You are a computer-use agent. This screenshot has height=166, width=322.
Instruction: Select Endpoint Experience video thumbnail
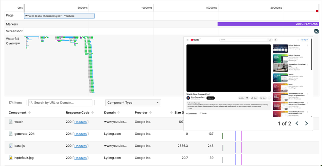click(x=280, y=58)
